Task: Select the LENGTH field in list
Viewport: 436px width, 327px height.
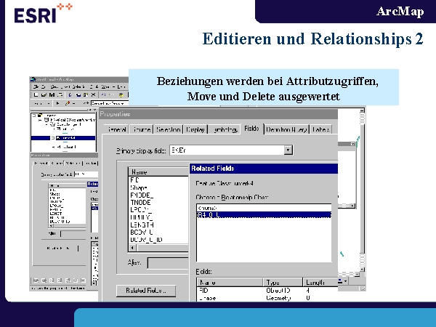Action: tap(142, 225)
